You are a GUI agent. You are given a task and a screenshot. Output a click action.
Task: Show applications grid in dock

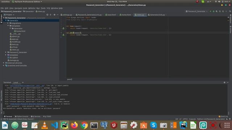point(227,125)
